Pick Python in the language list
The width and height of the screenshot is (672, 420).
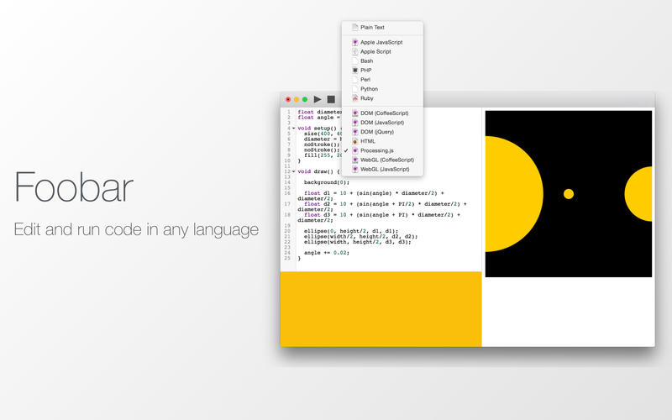pos(382,89)
